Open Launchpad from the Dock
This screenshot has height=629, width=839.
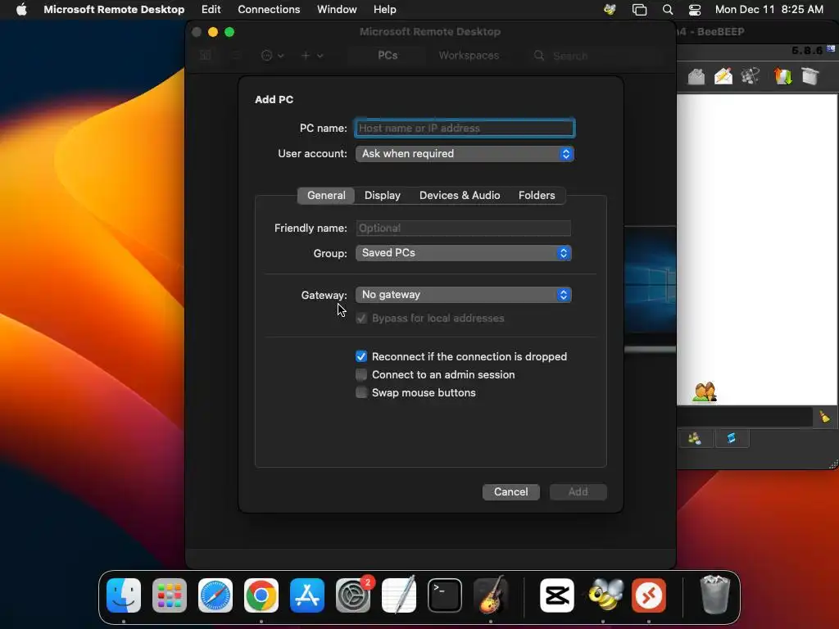(170, 595)
